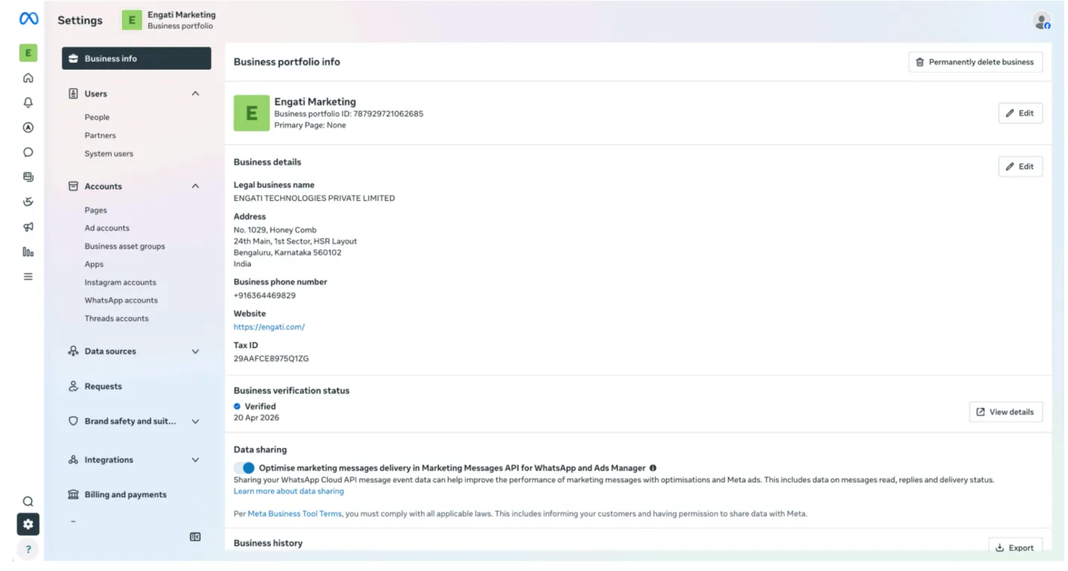The width and height of the screenshot is (1068, 571).
Task: Open Apps under Accounts
Action: point(94,265)
